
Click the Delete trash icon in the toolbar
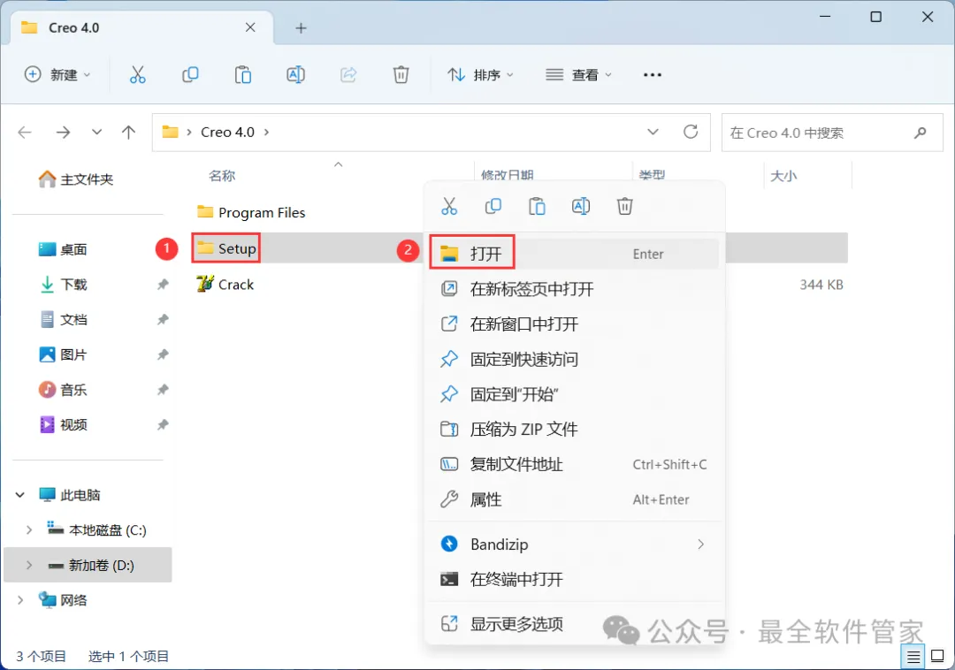(x=401, y=75)
